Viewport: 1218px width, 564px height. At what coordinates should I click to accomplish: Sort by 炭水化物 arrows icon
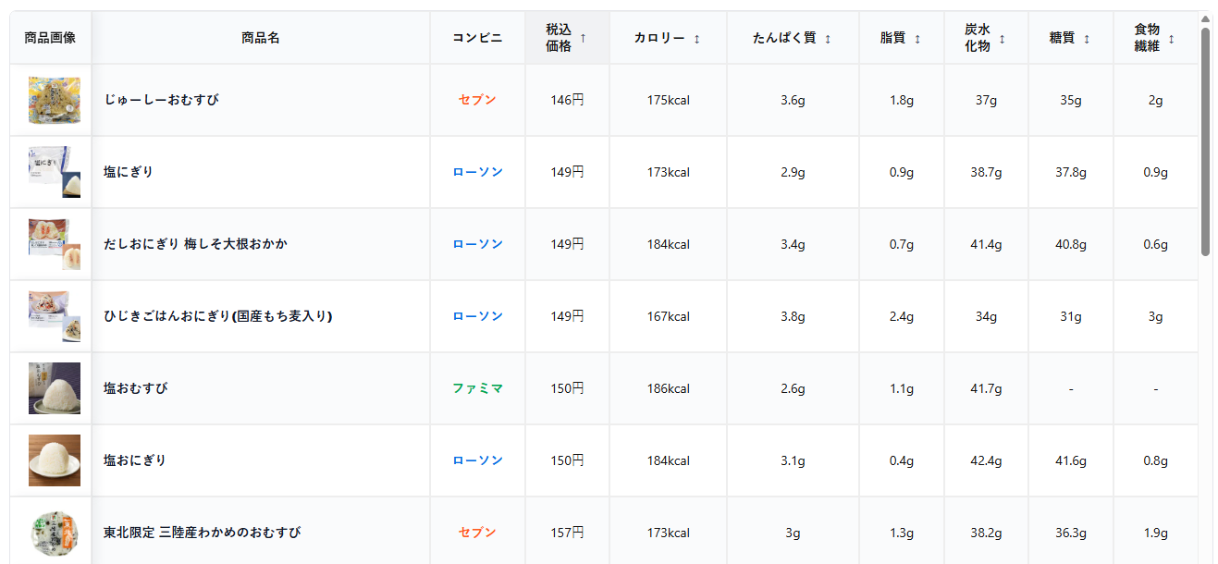coord(1003,38)
